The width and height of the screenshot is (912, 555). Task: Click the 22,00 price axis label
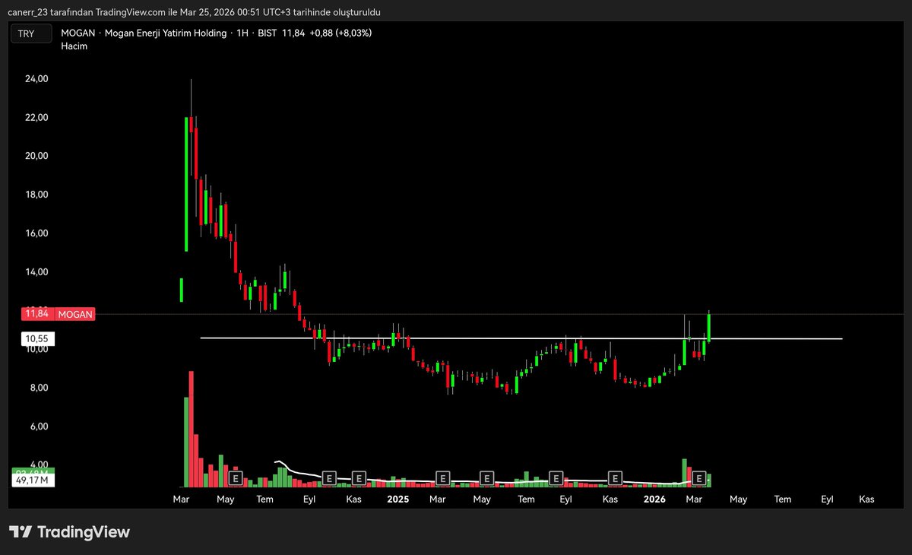coord(36,118)
